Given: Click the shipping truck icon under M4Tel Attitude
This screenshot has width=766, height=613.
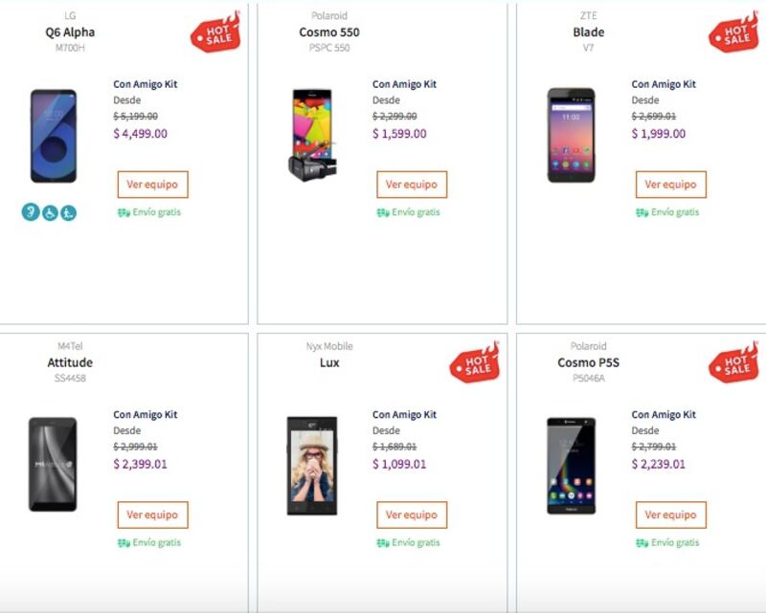Looking at the screenshot, I should point(124,543).
